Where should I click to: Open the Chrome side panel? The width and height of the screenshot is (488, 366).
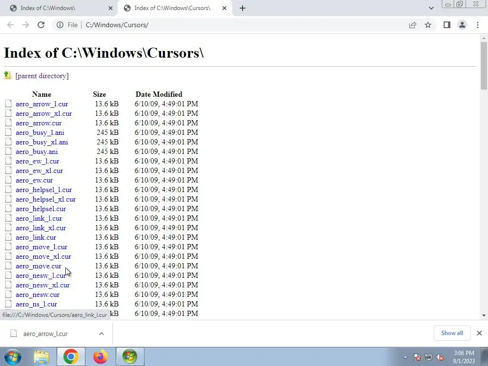[447, 25]
